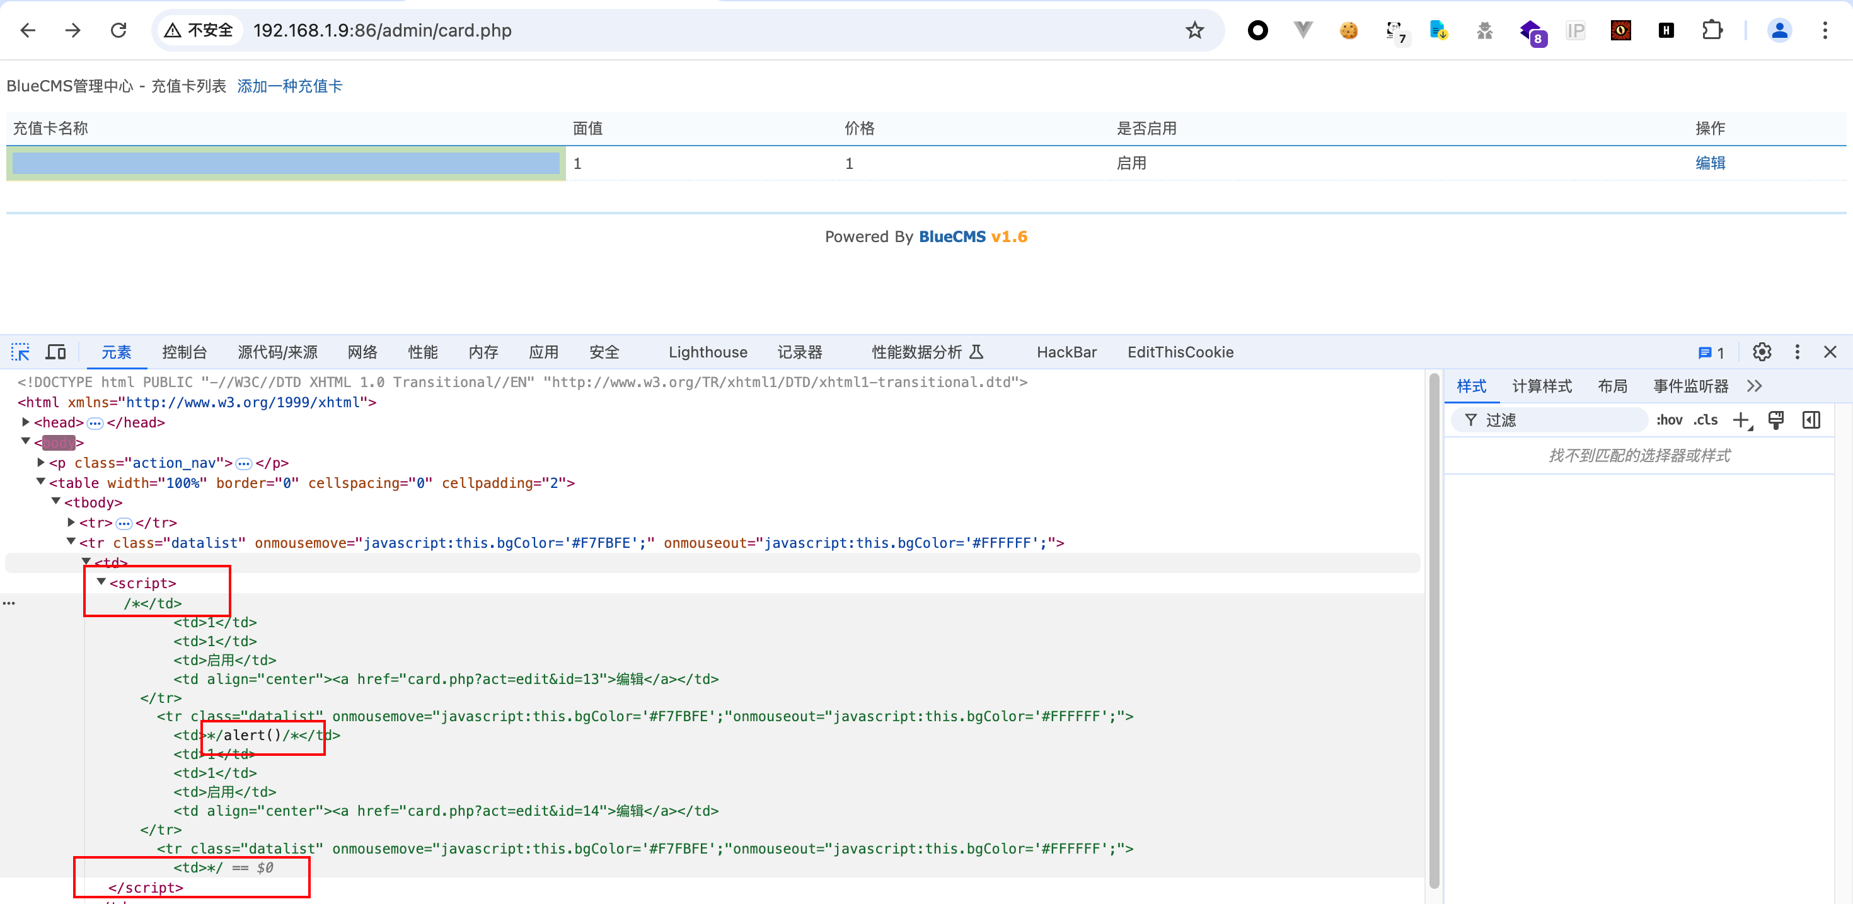Screen dimensions: 1853x904
Task: Open the DevTools more-options menu
Action: tap(1797, 352)
